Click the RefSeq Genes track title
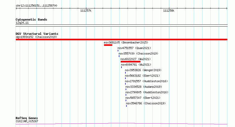The height and width of the screenshot is (127, 235). (27, 118)
